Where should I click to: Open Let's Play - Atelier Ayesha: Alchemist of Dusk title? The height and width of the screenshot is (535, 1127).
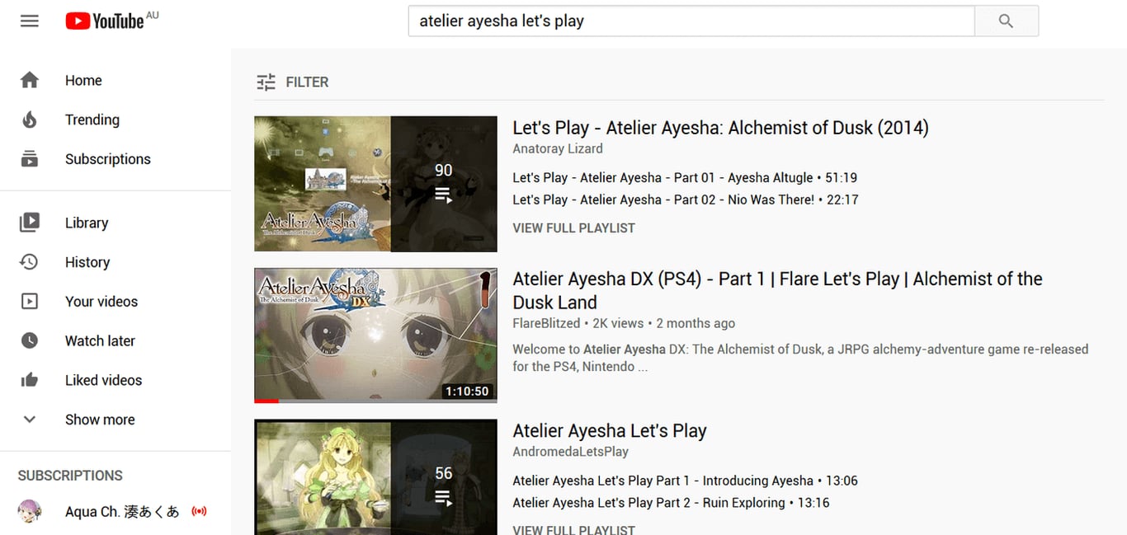[720, 128]
